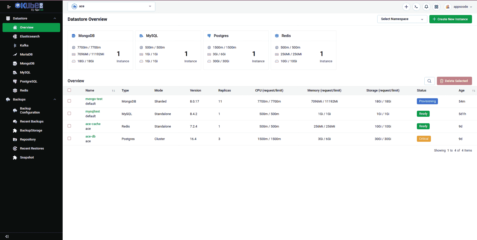This screenshot has width=477, height=240.
Task: Open Recent Backups in sidebar
Action: pos(31,121)
